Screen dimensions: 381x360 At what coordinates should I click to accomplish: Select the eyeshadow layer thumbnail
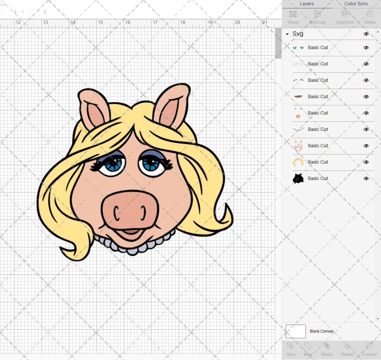click(x=298, y=80)
